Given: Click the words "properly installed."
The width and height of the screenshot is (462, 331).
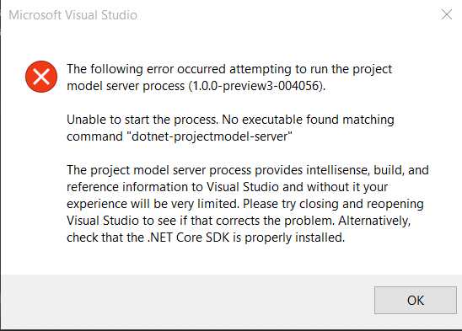Looking at the screenshot, I should [x=294, y=238].
